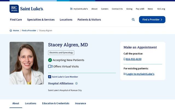Screen dimensions: 175x109
Task: Open the Contact Us link
Action: click(x=117, y=9)
